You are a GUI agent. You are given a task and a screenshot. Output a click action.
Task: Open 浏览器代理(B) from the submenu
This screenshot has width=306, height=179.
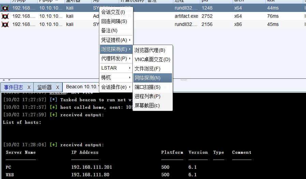pos(150,50)
